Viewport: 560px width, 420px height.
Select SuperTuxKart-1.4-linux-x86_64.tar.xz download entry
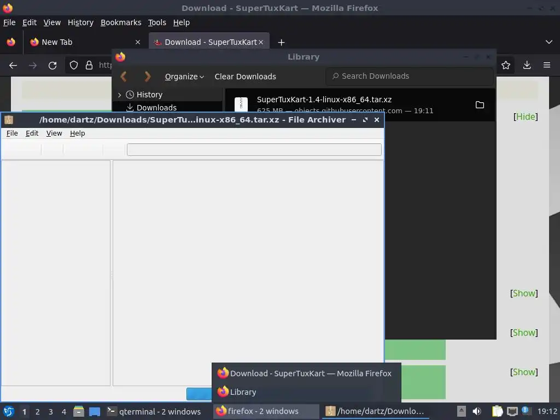tap(360, 105)
